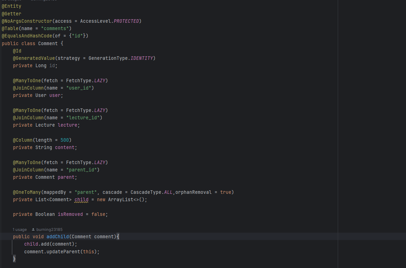Click the child.add(comment) statement
Screen dimensions: 406x268
pyautogui.click(x=50, y=244)
